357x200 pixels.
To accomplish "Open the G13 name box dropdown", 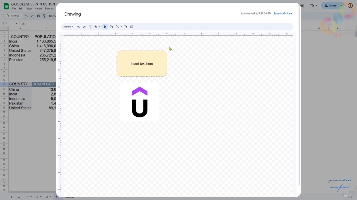I will (x=17, y=24).
